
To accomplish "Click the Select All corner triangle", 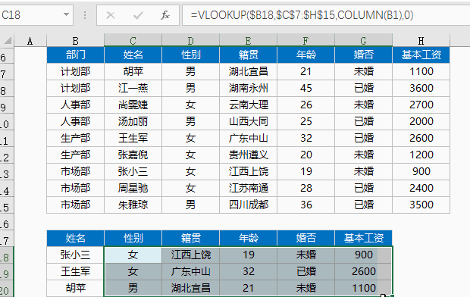I will coord(8,41).
